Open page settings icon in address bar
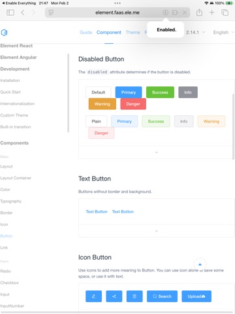235x314 pixels. (51, 12)
